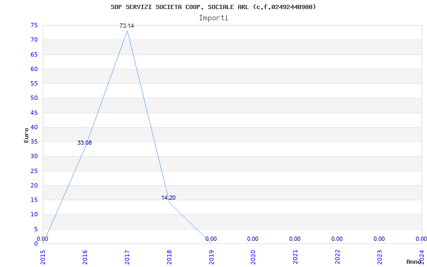Click x-axis year label 2017
The image size is (427, 267).
coord(127,257)
